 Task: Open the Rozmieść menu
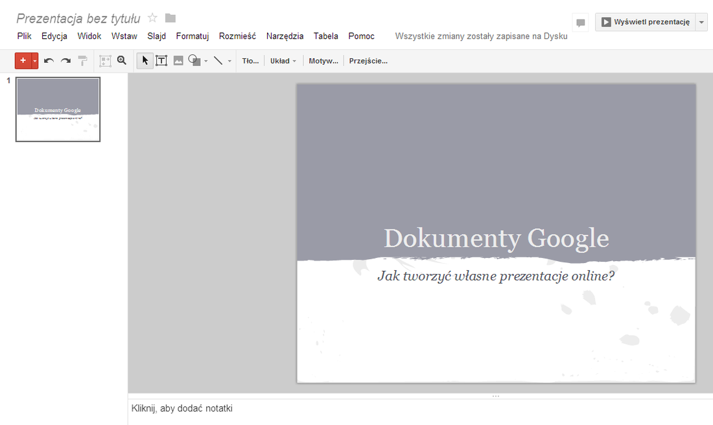pyautogui.click(x=237, y=36)
